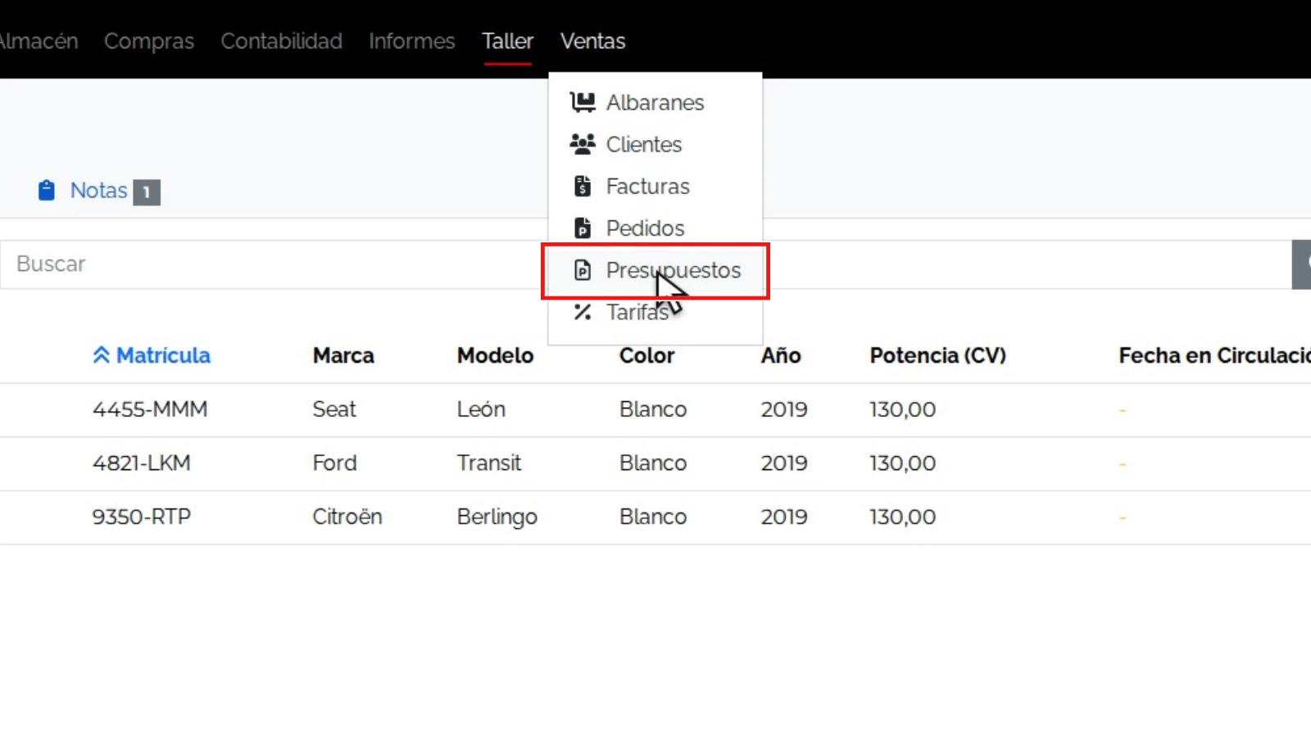The width and height of the screenshot is (1311, 737).
Task: Choose Facturas in the Ventas menu
Action: (x=655, y=186)
